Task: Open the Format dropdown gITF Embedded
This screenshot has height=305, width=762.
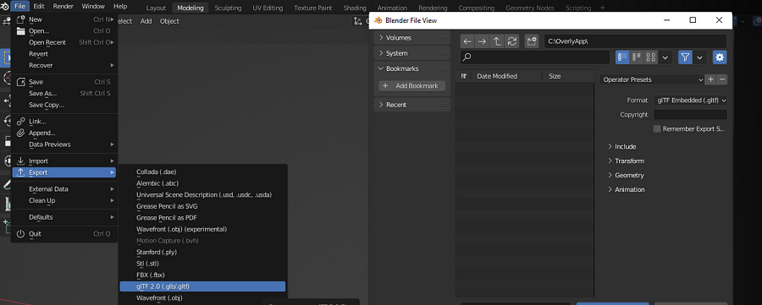Action: (x=690, y=101)
